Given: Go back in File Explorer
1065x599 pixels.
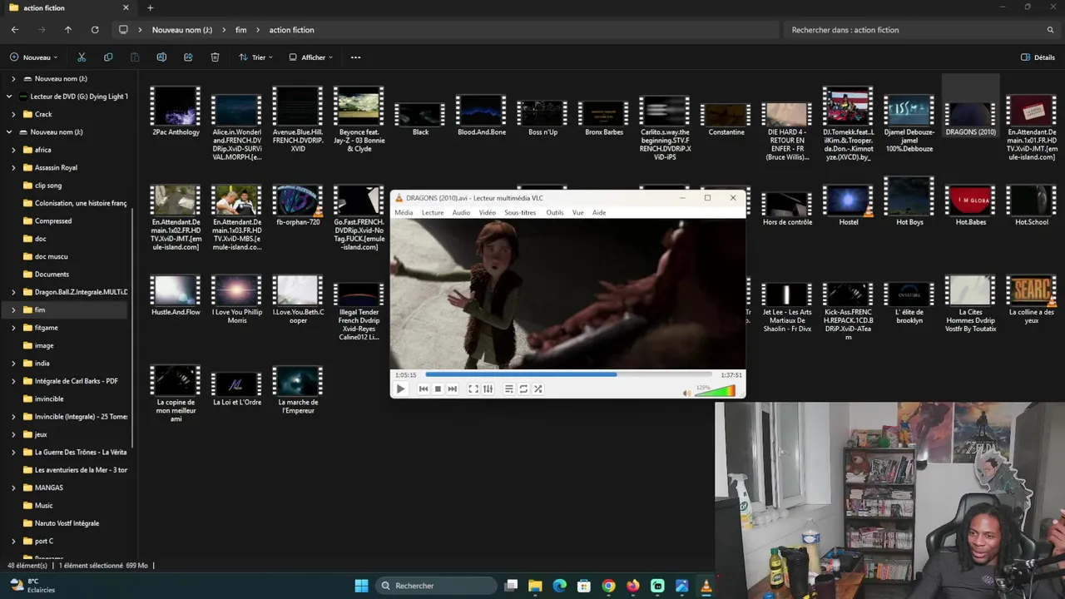Looking at the screenshot, I should point(15,30).
